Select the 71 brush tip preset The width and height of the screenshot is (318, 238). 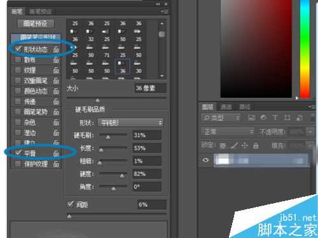point(107,51)
